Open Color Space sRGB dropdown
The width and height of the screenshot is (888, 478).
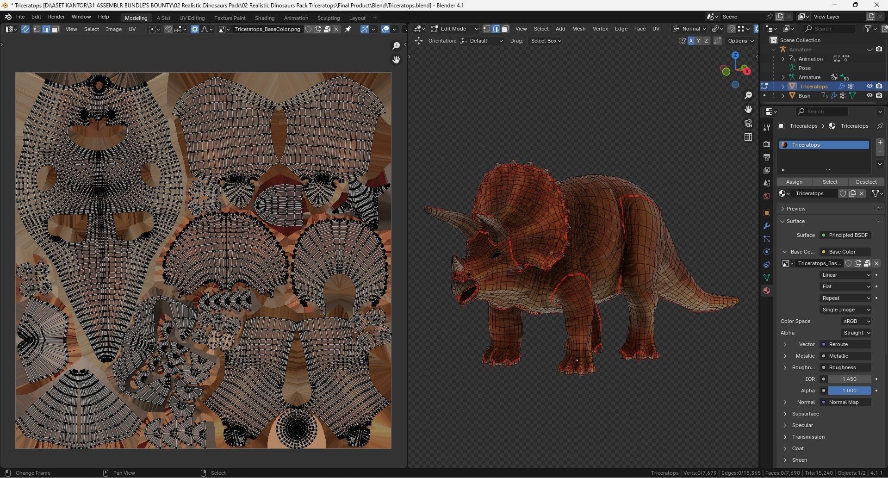click(856, 321)
